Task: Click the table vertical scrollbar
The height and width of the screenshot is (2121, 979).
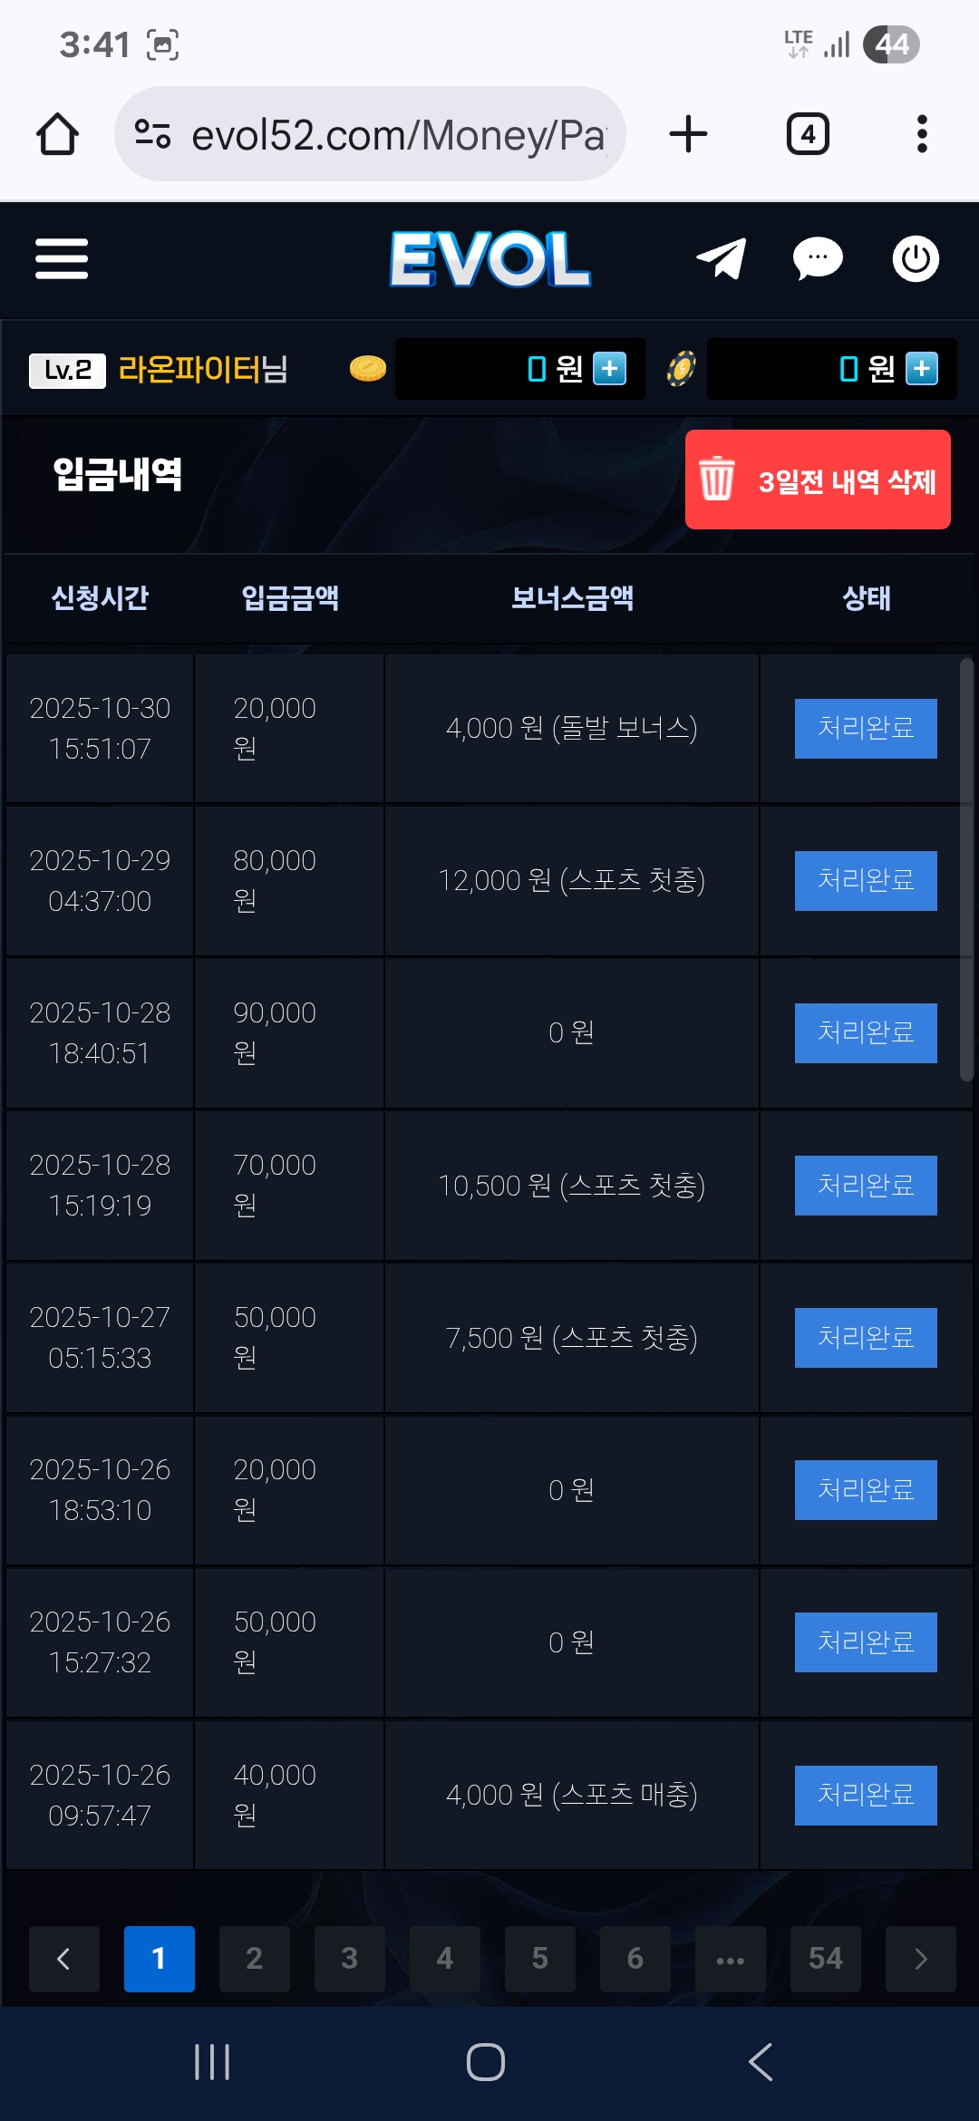Action: [966, 870]
